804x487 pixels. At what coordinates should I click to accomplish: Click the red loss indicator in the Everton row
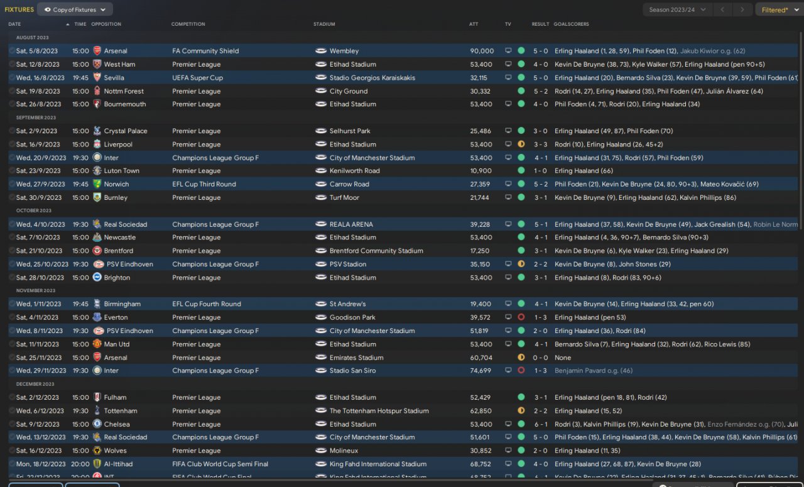pyautogui.click(x=521, y=317)
